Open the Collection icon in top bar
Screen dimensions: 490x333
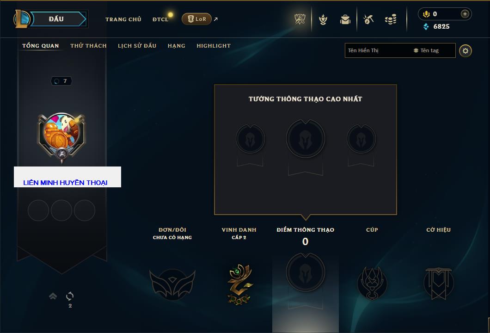coord(323,20)
